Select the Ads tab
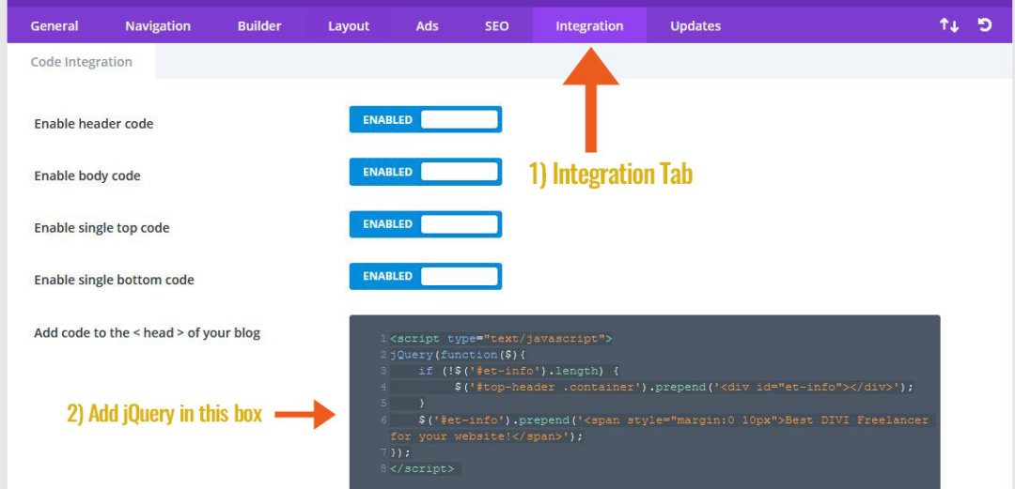The image size is (1015, 489). pyautogui.click(x=428, y=26)
